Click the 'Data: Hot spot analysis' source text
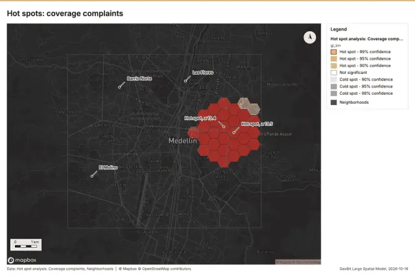The width and height of the screenshot is (415, 277). coord(60,269)
